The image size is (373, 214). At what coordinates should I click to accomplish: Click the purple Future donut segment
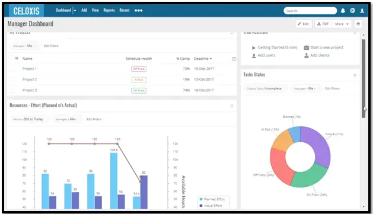[x=319, y=145]
